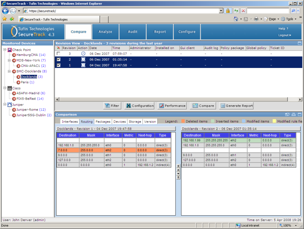304x229 pixels.
Task: Click clock action icon for revision 3
Action: coord(83,54)
